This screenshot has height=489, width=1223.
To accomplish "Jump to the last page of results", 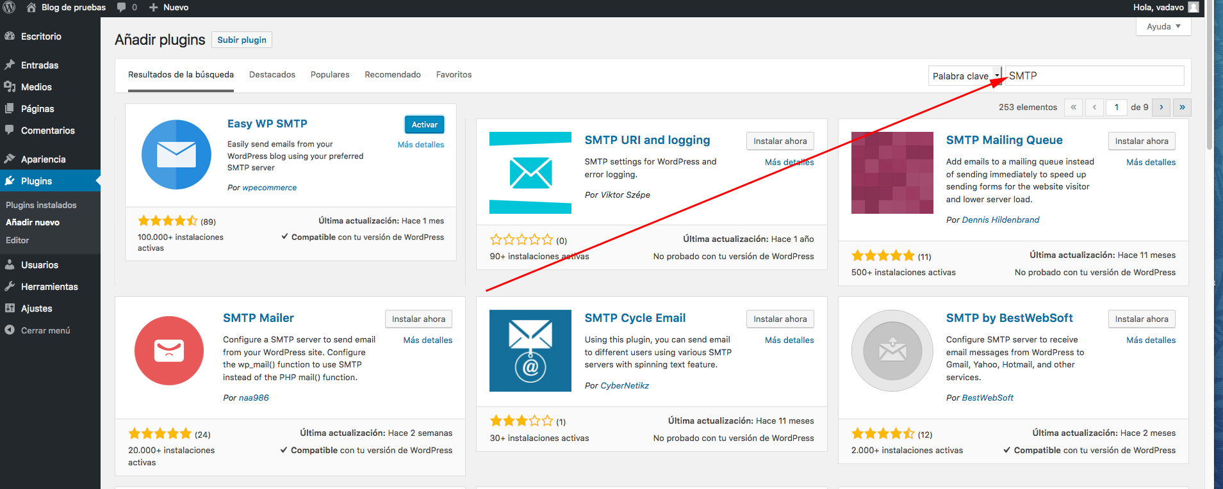I will [1182, 107].
